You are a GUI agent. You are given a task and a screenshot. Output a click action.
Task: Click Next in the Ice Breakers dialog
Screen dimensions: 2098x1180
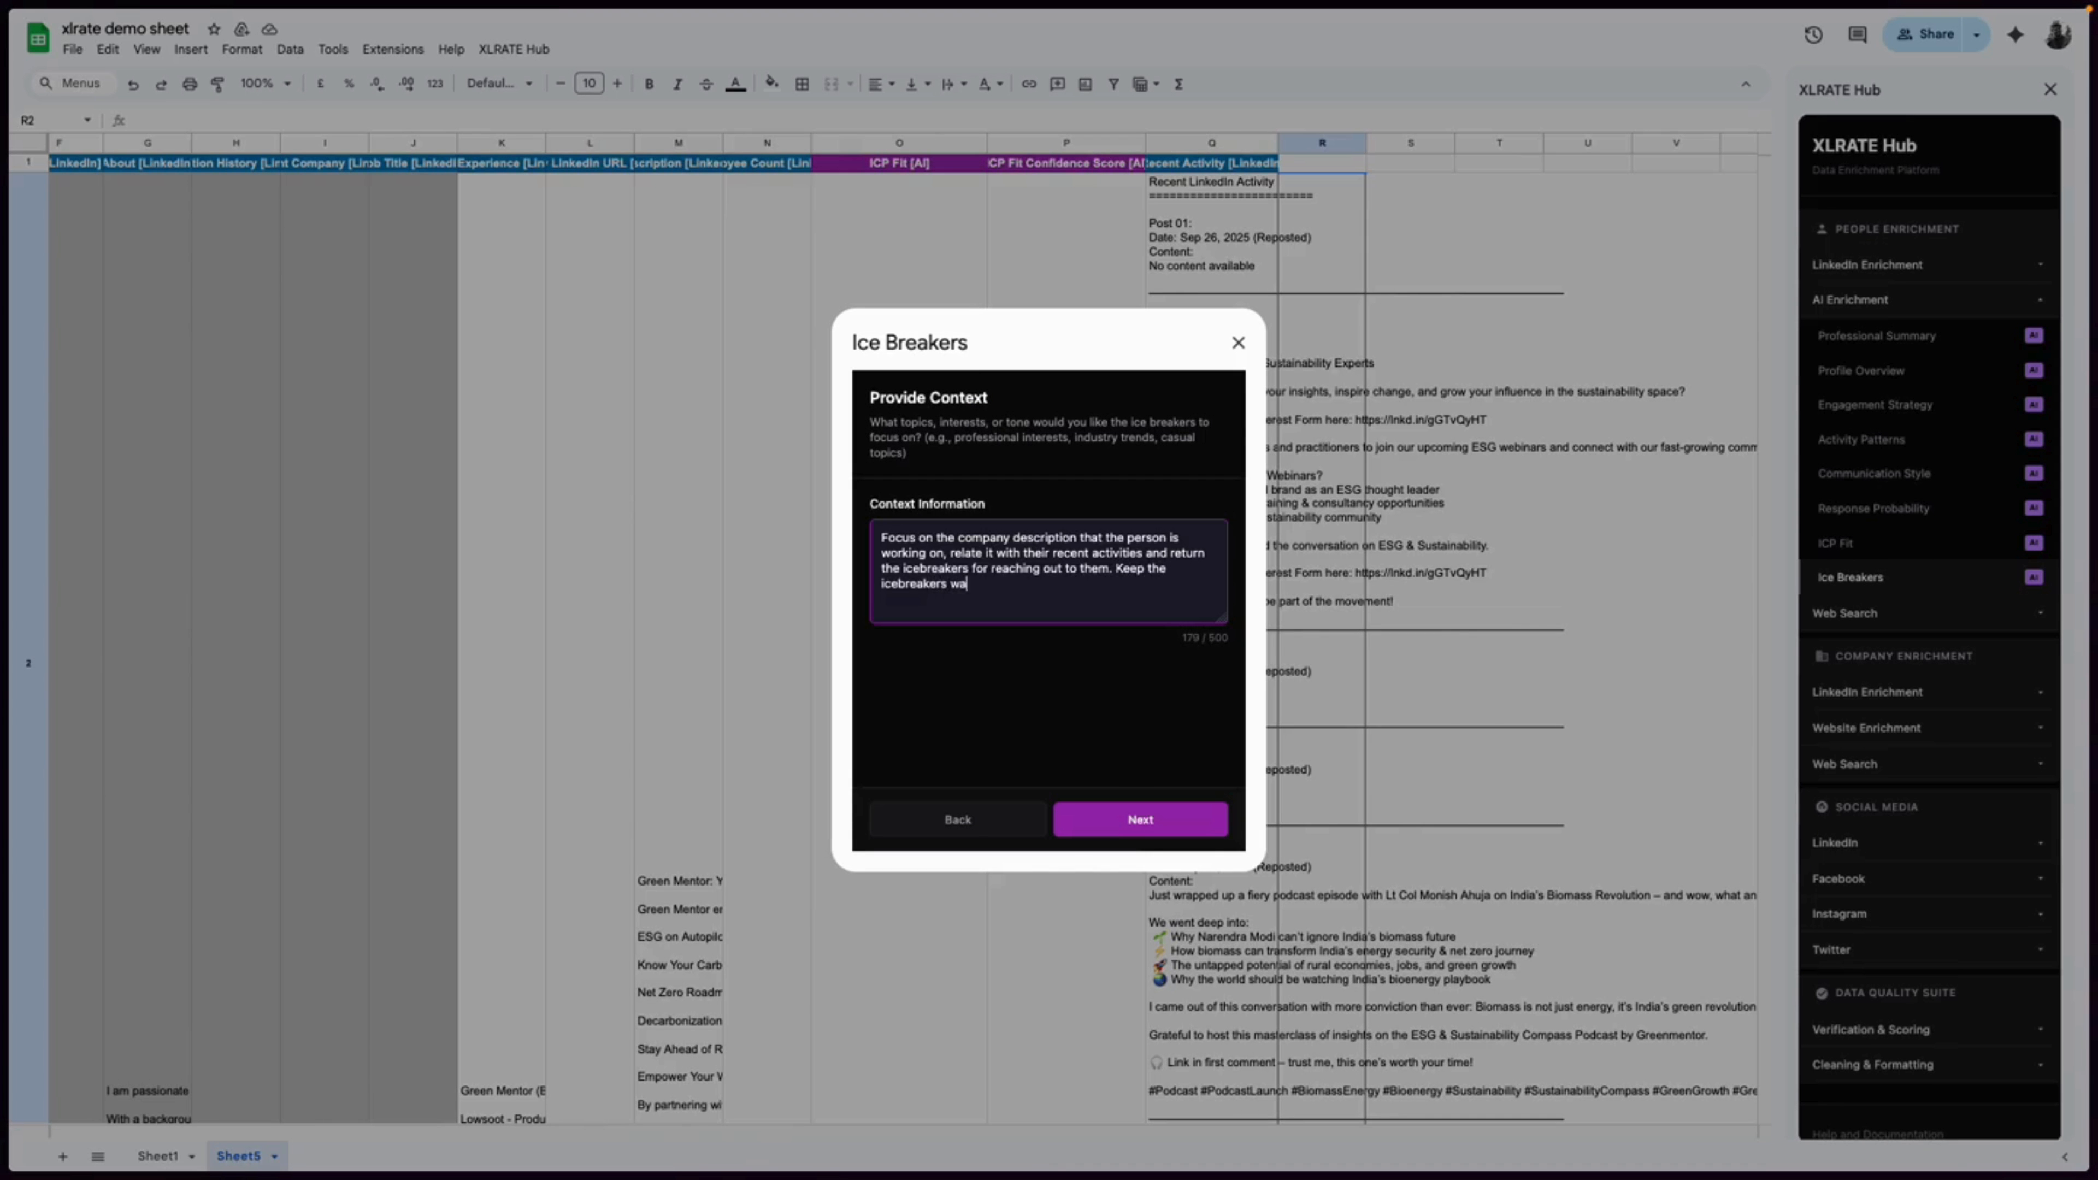(x=1140, y=819)
